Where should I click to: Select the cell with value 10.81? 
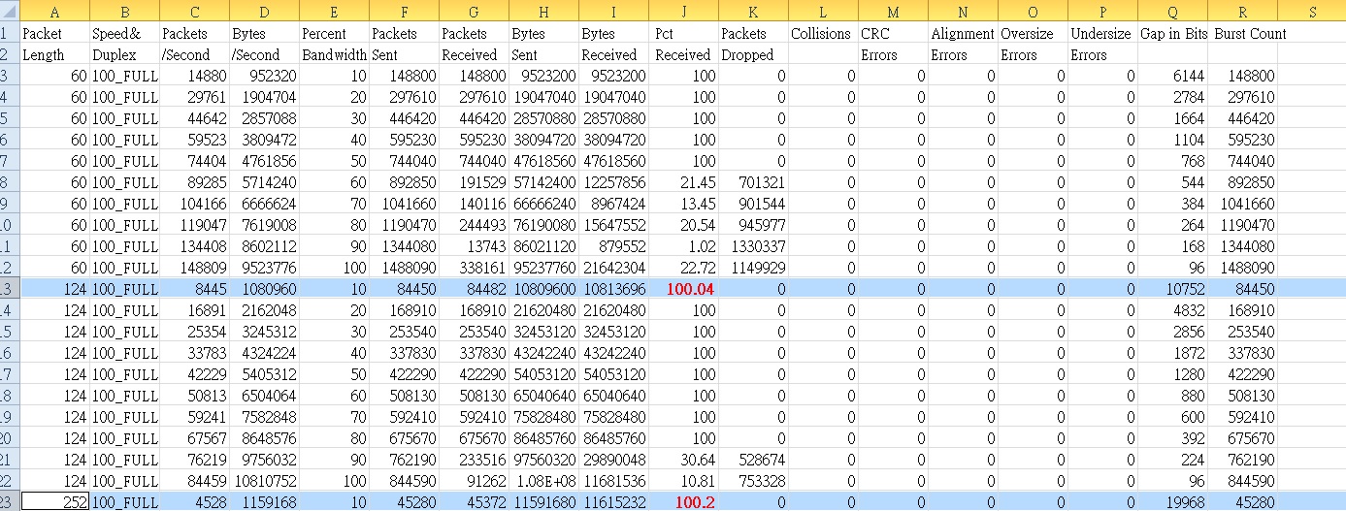(683, 481)
